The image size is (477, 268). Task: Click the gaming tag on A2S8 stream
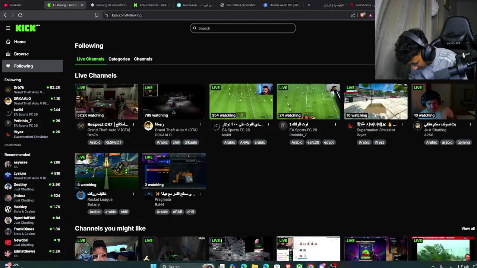464,142
